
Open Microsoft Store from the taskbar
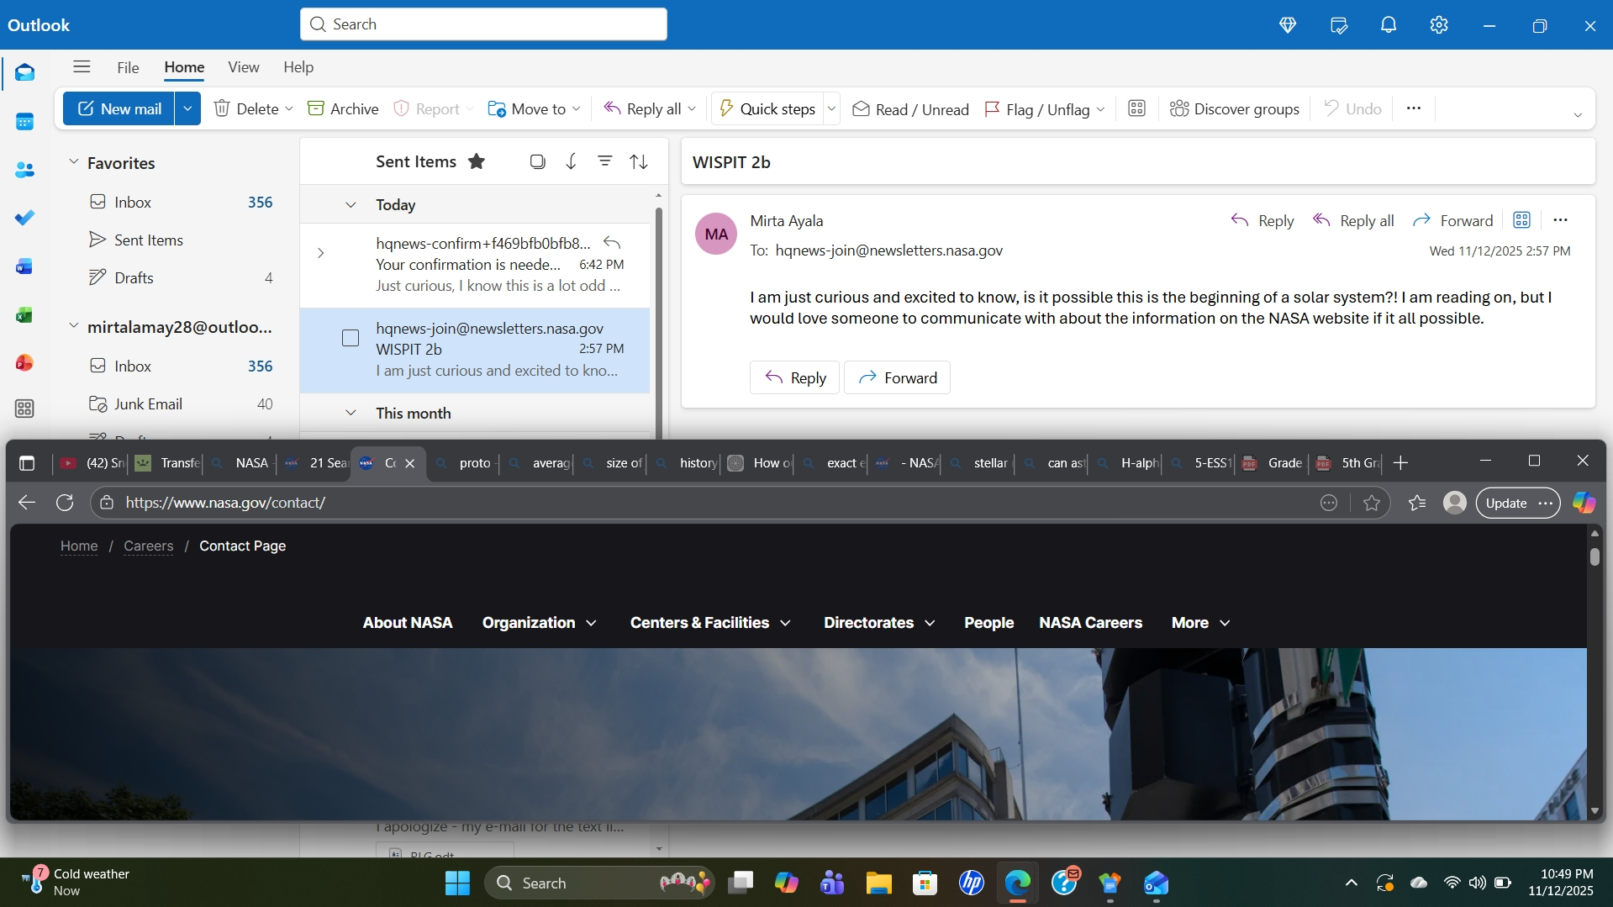click(x=925, y=883)
